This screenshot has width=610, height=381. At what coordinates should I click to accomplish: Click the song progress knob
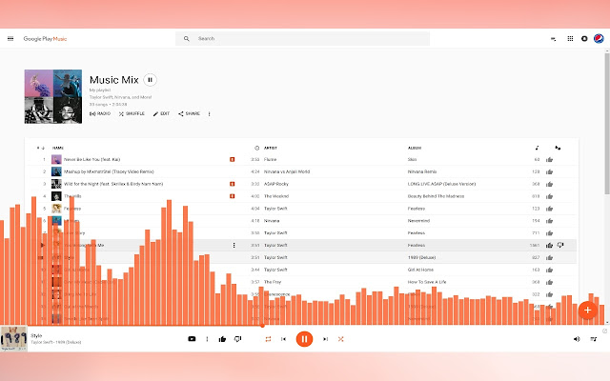(x=263, y=326)
